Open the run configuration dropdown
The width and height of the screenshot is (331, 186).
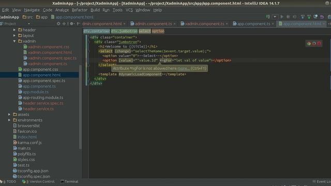(x=275, y=17)
